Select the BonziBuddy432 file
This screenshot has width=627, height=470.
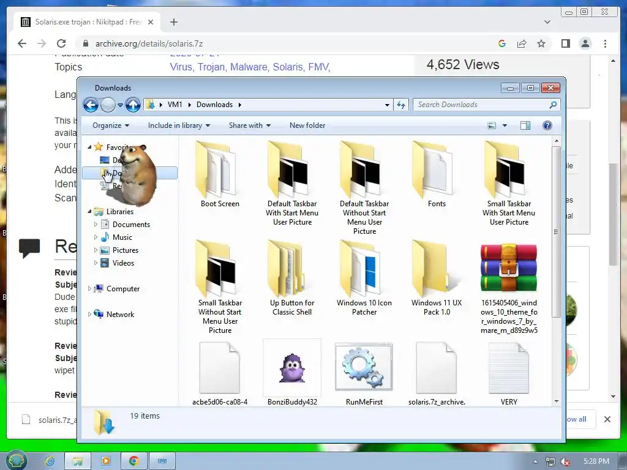[292, 372]
